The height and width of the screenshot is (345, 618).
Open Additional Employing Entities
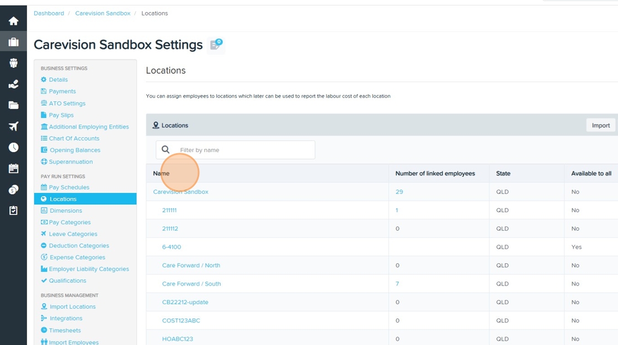pyautogui.click(x=89, y=127)
